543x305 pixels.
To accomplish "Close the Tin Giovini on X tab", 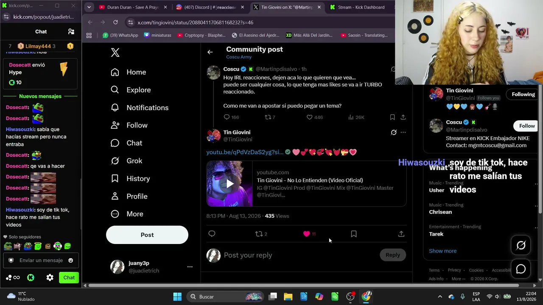I will (x=319, y=7).
